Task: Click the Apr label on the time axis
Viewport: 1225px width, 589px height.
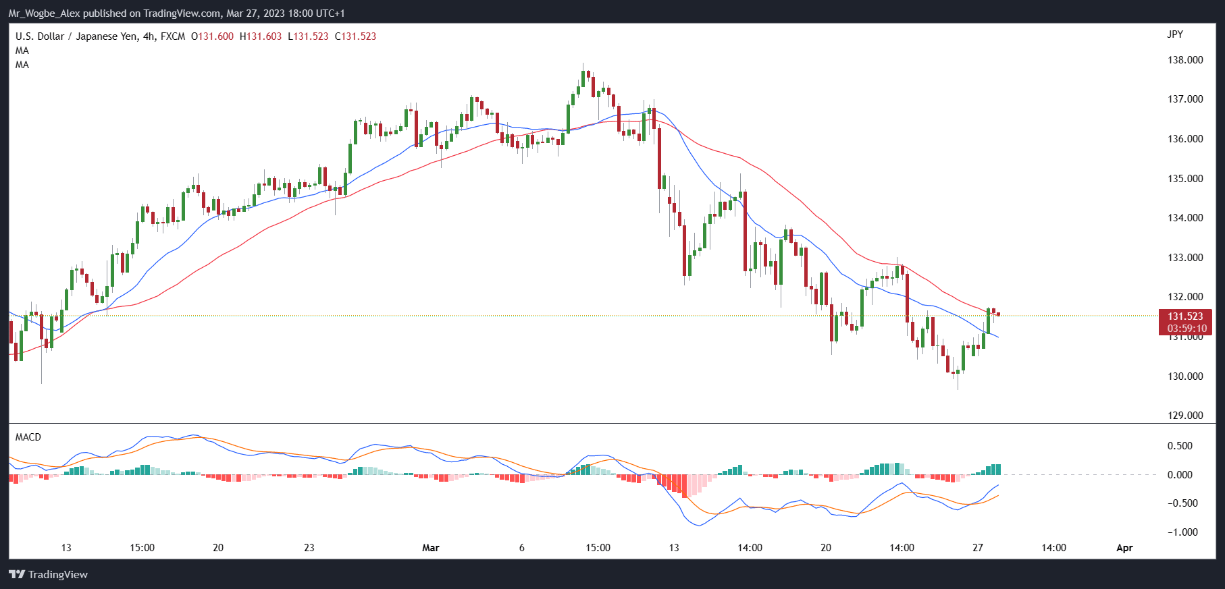Action: (1124, 548)
